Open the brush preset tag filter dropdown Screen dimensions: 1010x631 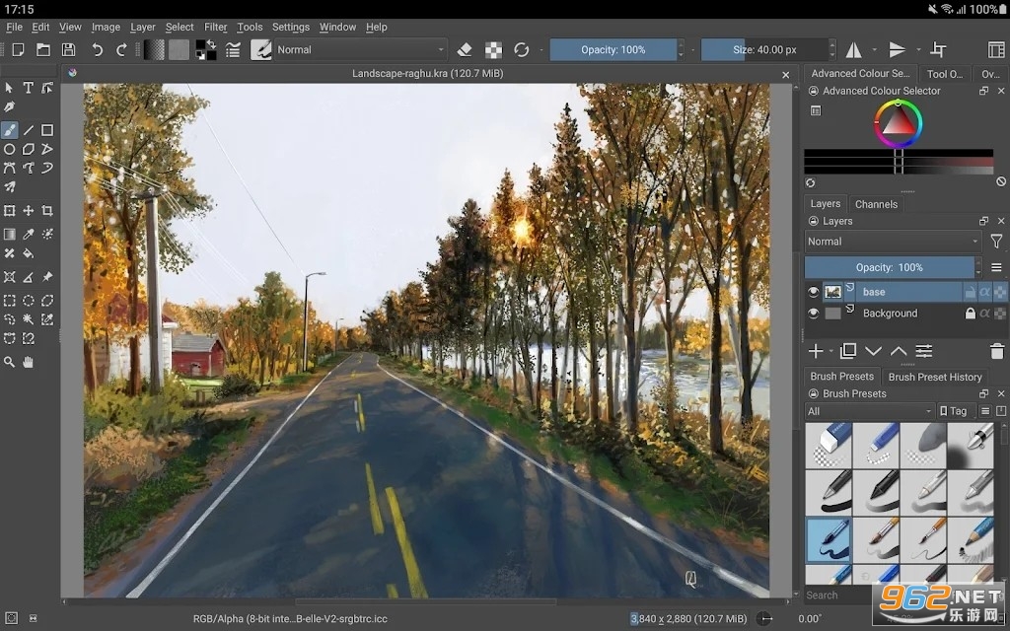870,411
